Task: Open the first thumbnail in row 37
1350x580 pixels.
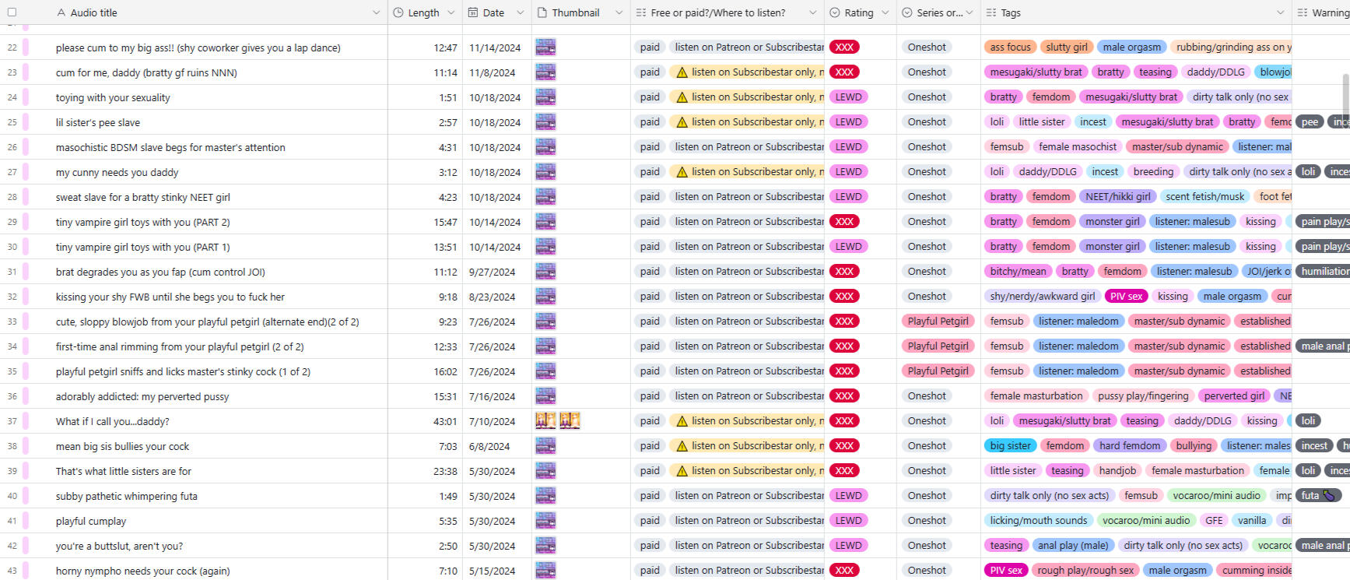Action: point(545,421)
